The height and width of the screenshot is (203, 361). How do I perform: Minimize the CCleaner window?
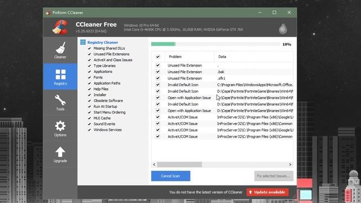pos(260,12)
